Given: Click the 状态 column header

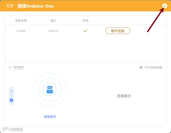Looking at the screenshot, I should 85,21.
